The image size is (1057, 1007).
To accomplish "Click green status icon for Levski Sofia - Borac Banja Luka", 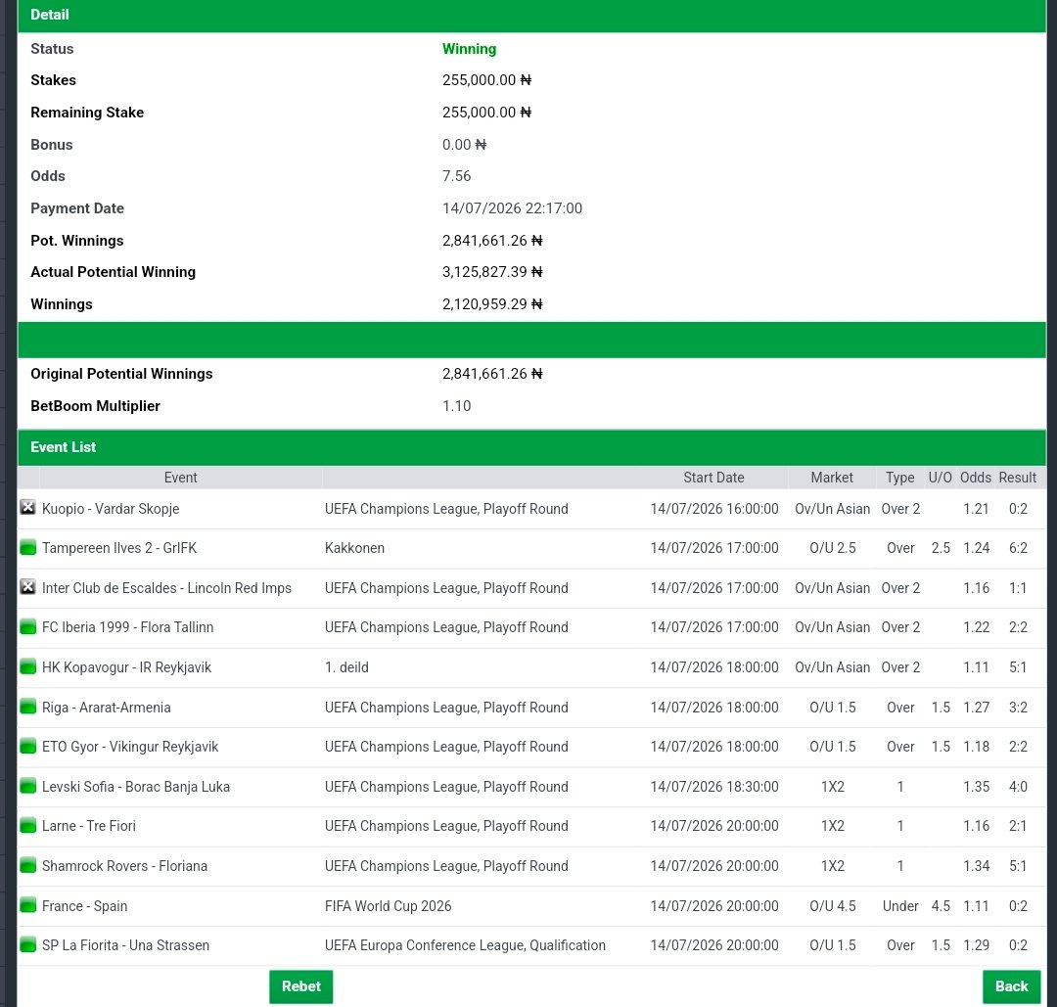I will [x=27, y=786].
